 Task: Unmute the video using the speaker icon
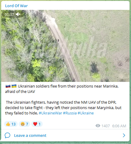pos(18,14)
